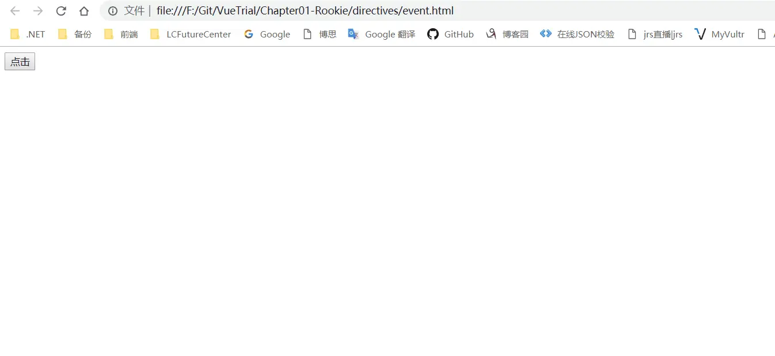Open the MyVultr bookmark
The image size is (775, 356).
click(720, 34)
